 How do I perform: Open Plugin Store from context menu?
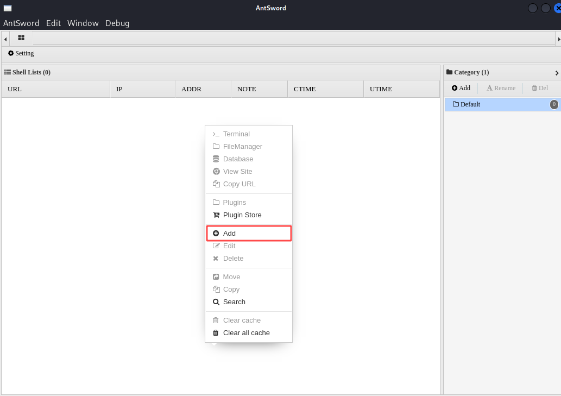[x=249, y=215]
